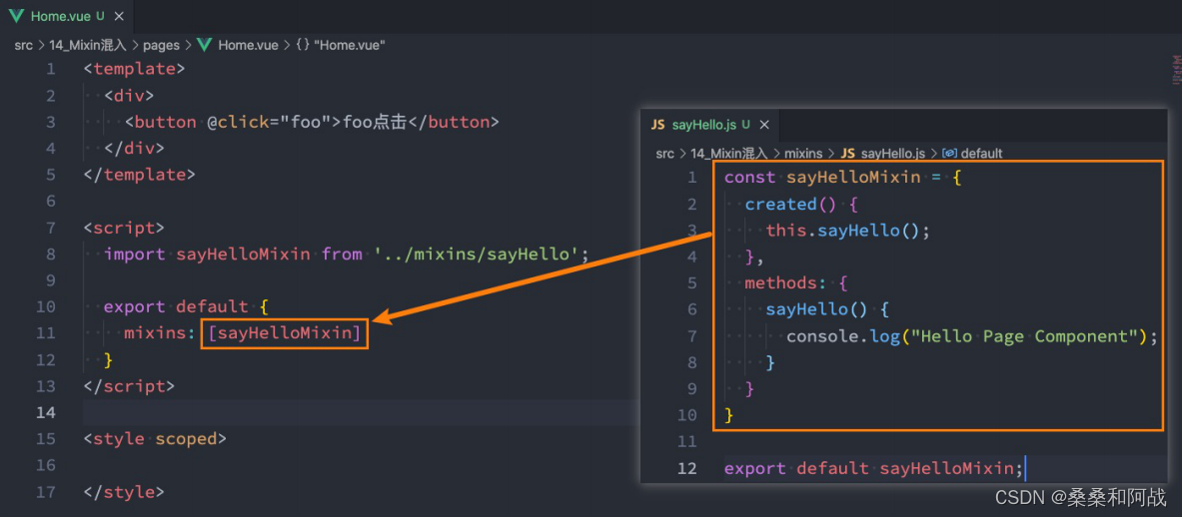Screen dimensions: 1183x517
Task: Click the opening <div> tag in Home.vue
Action: [x=129, y=95]
